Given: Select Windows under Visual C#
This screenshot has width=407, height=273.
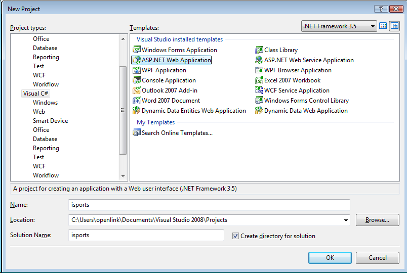Looking at the screenshot, I should coord(45,103).
